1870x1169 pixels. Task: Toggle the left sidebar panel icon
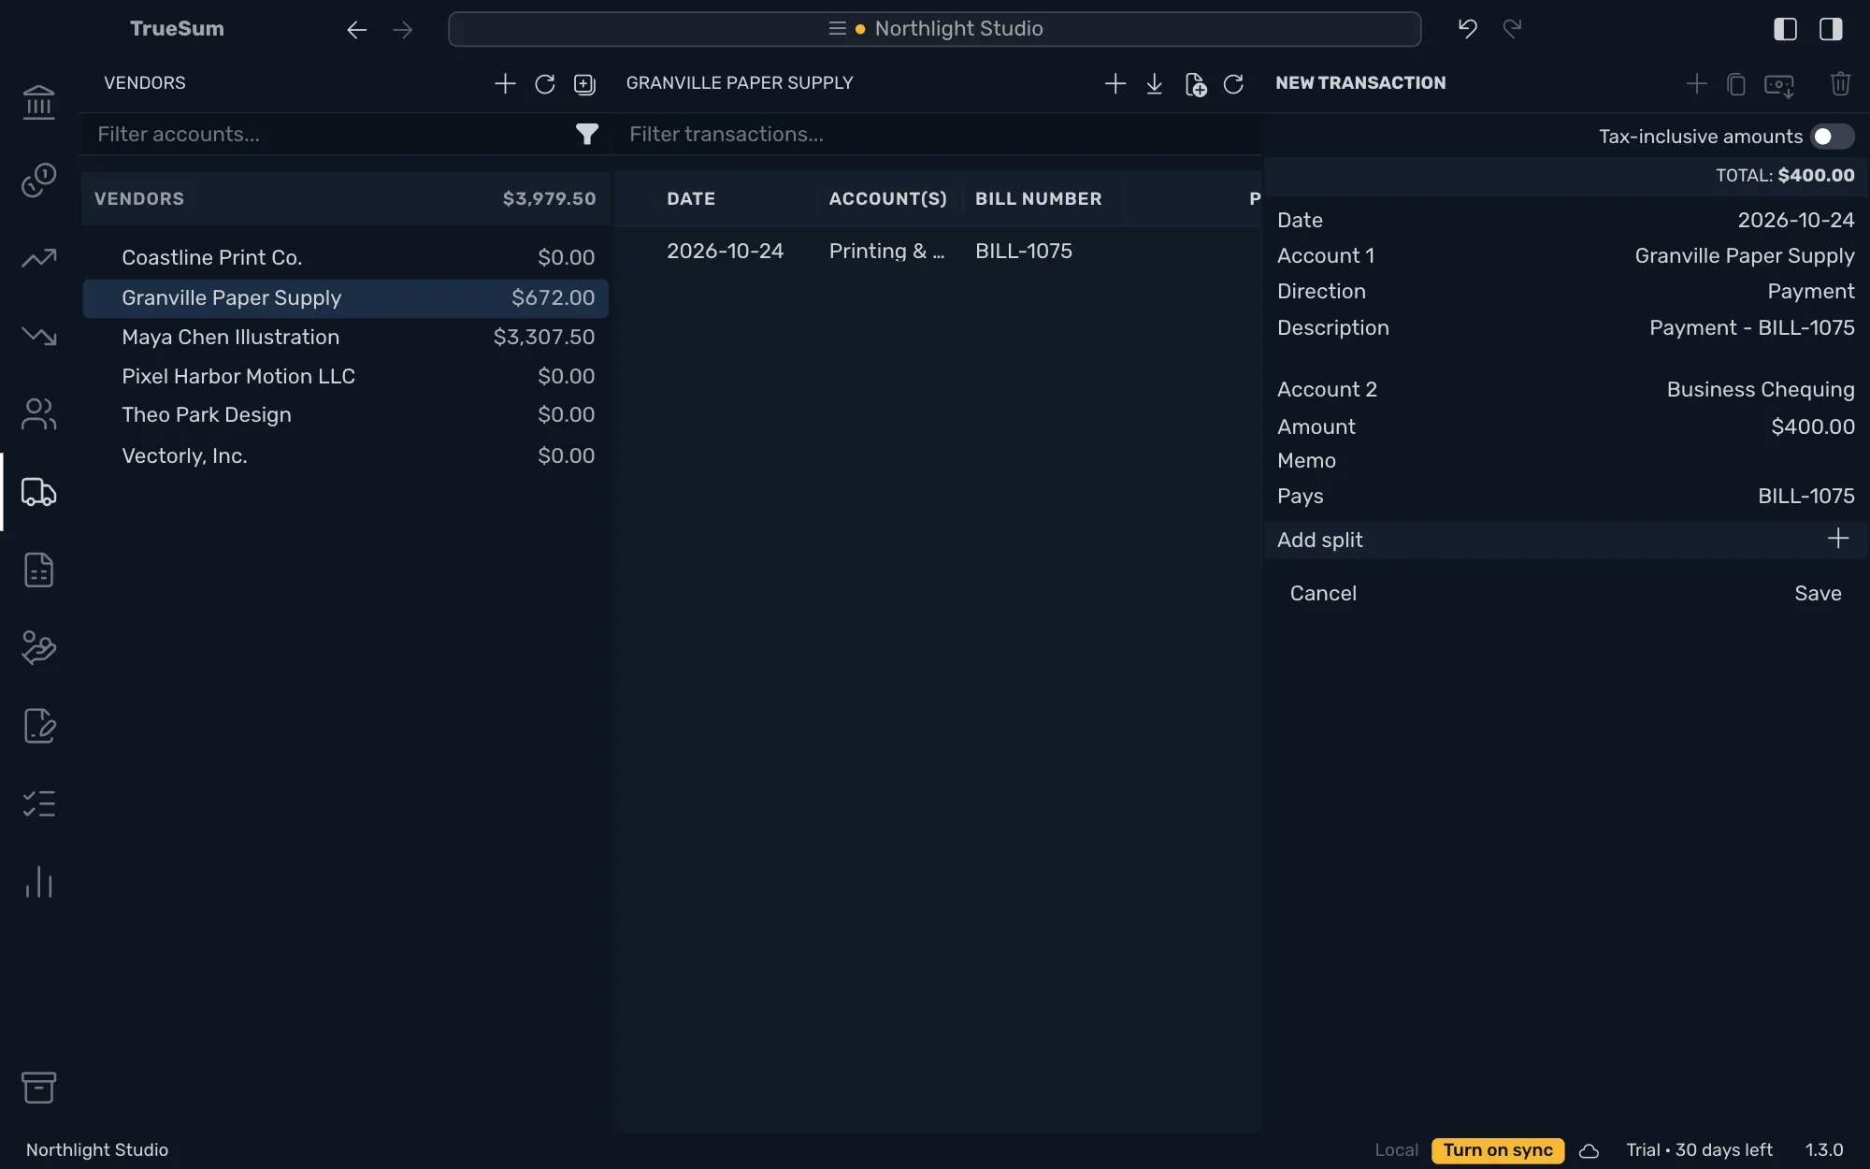pos(1785,29)
